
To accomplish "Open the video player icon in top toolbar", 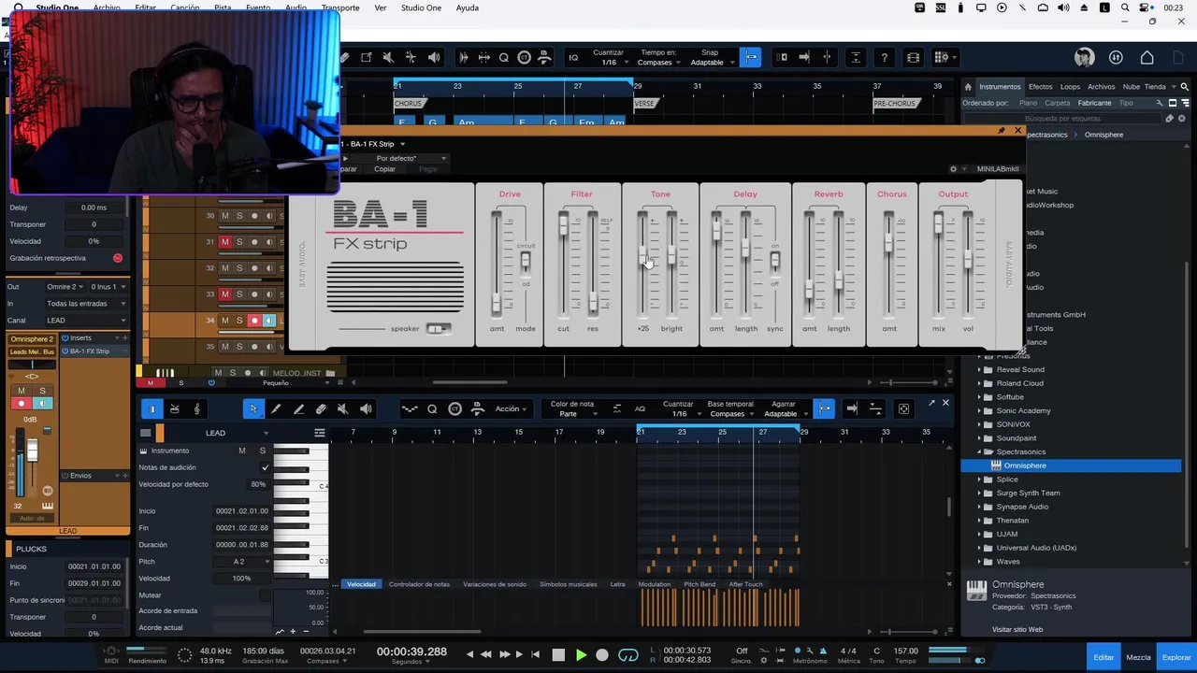I will 914,58.
